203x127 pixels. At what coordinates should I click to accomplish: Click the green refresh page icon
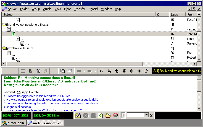(x=101, y=115)
